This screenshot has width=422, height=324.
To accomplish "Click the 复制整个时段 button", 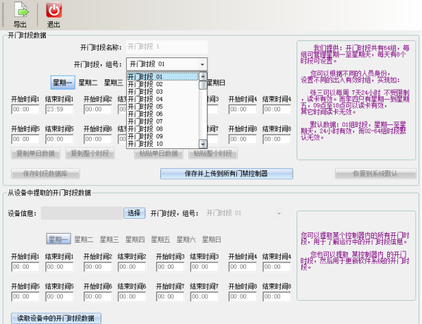I will point(90,154).
